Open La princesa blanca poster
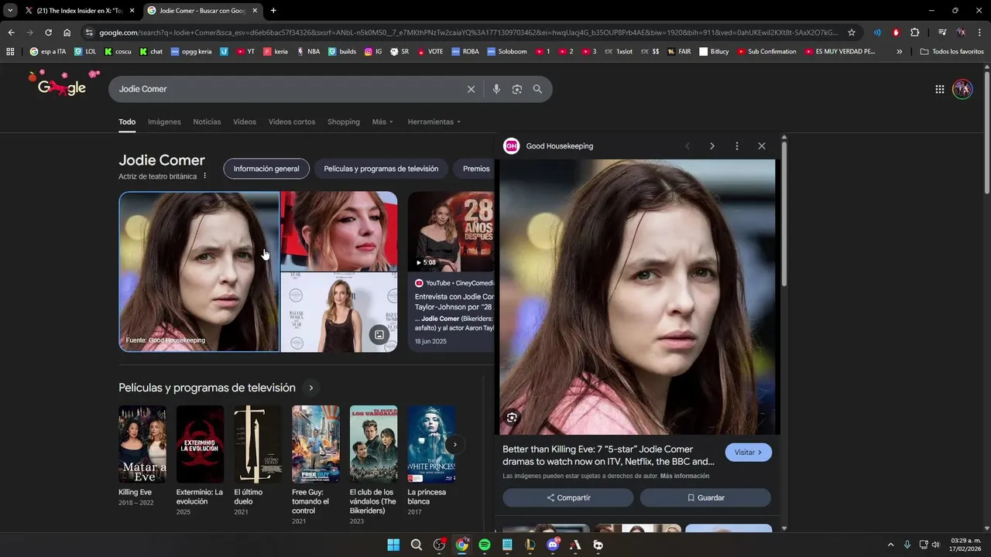The width and height of the screenshot is (991, 557). tap(431, 444)
